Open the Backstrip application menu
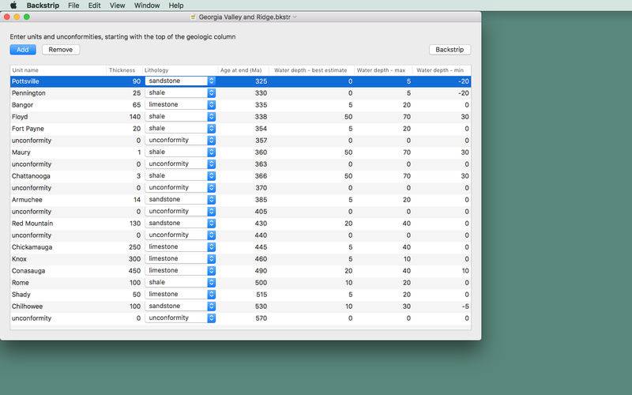 [x=43, y=6]
